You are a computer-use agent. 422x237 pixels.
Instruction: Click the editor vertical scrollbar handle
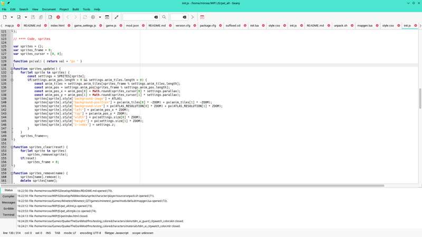click(420, 98)
